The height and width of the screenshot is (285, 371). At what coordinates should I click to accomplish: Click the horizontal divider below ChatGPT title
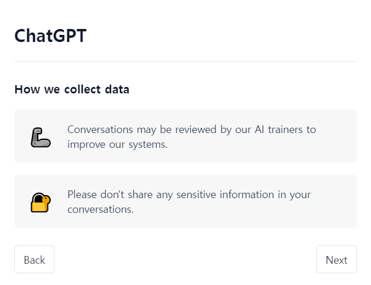(x=185, y=61)
